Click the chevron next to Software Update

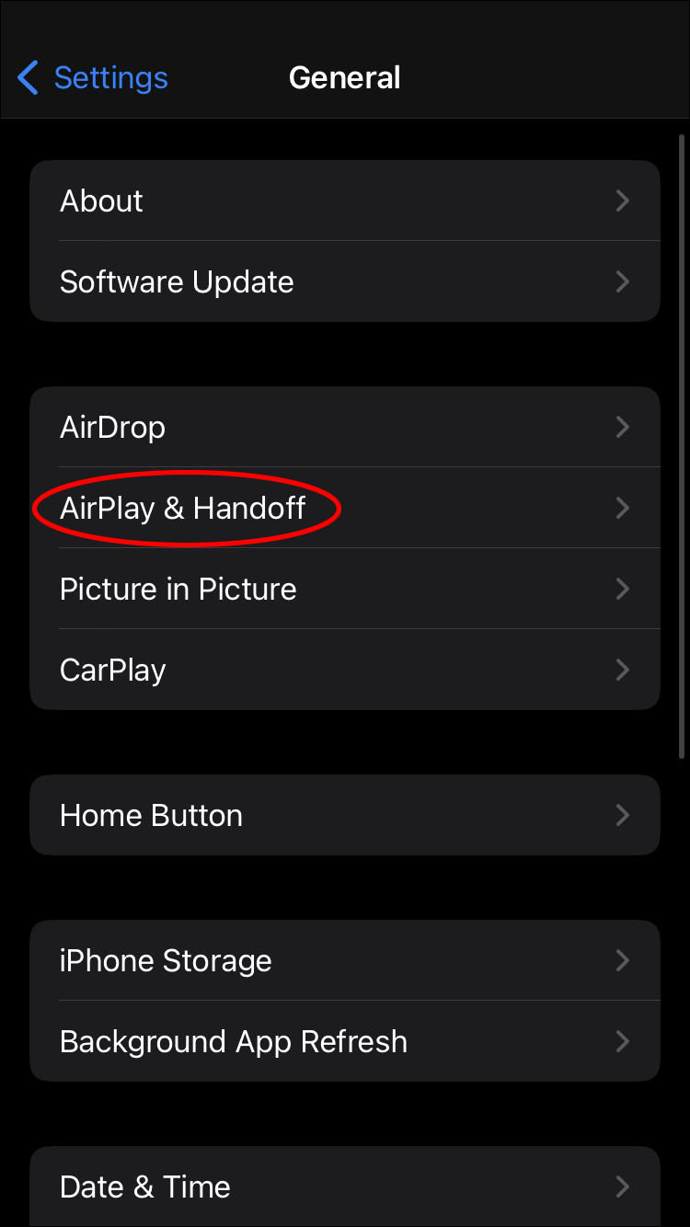point(623,281)
